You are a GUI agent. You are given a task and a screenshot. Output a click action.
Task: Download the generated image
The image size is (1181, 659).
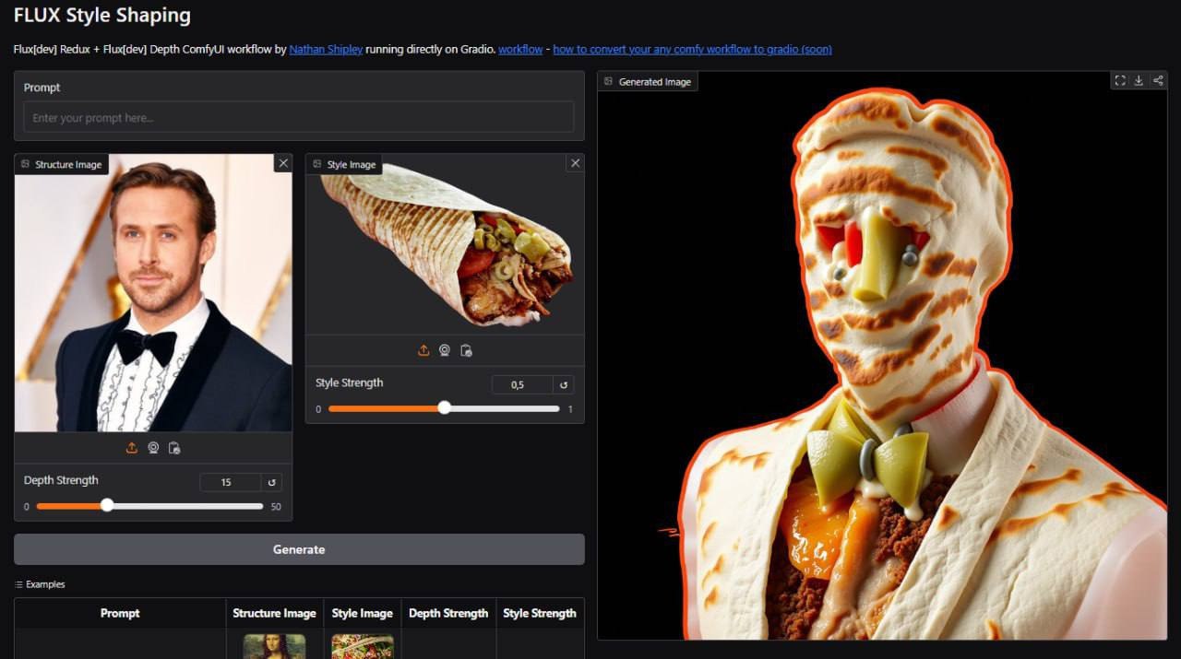click(1139, 81)
